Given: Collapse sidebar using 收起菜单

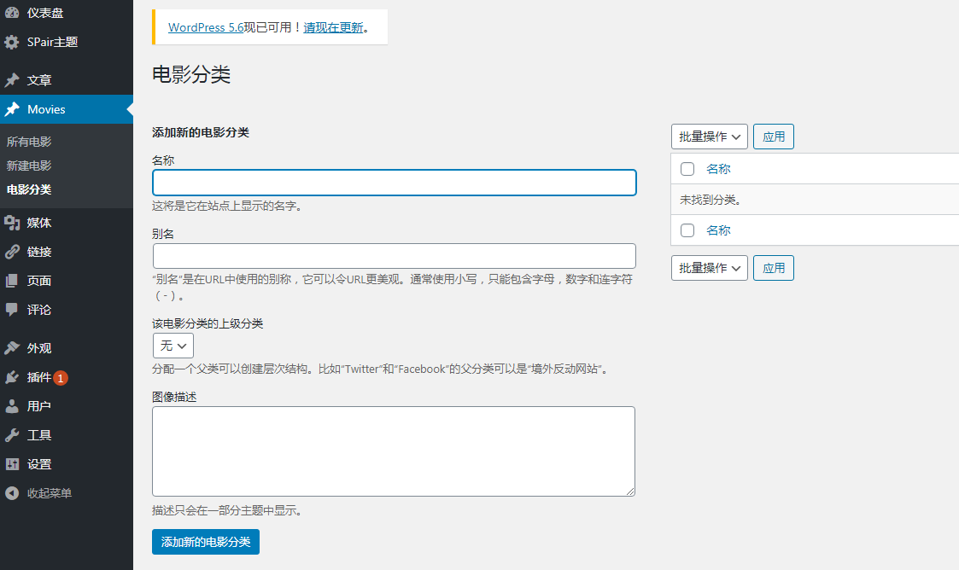Looking at the screenshot, I should pos(49,493).
